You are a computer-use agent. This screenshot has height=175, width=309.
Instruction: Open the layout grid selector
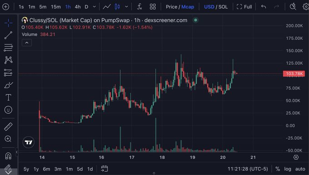153,7
